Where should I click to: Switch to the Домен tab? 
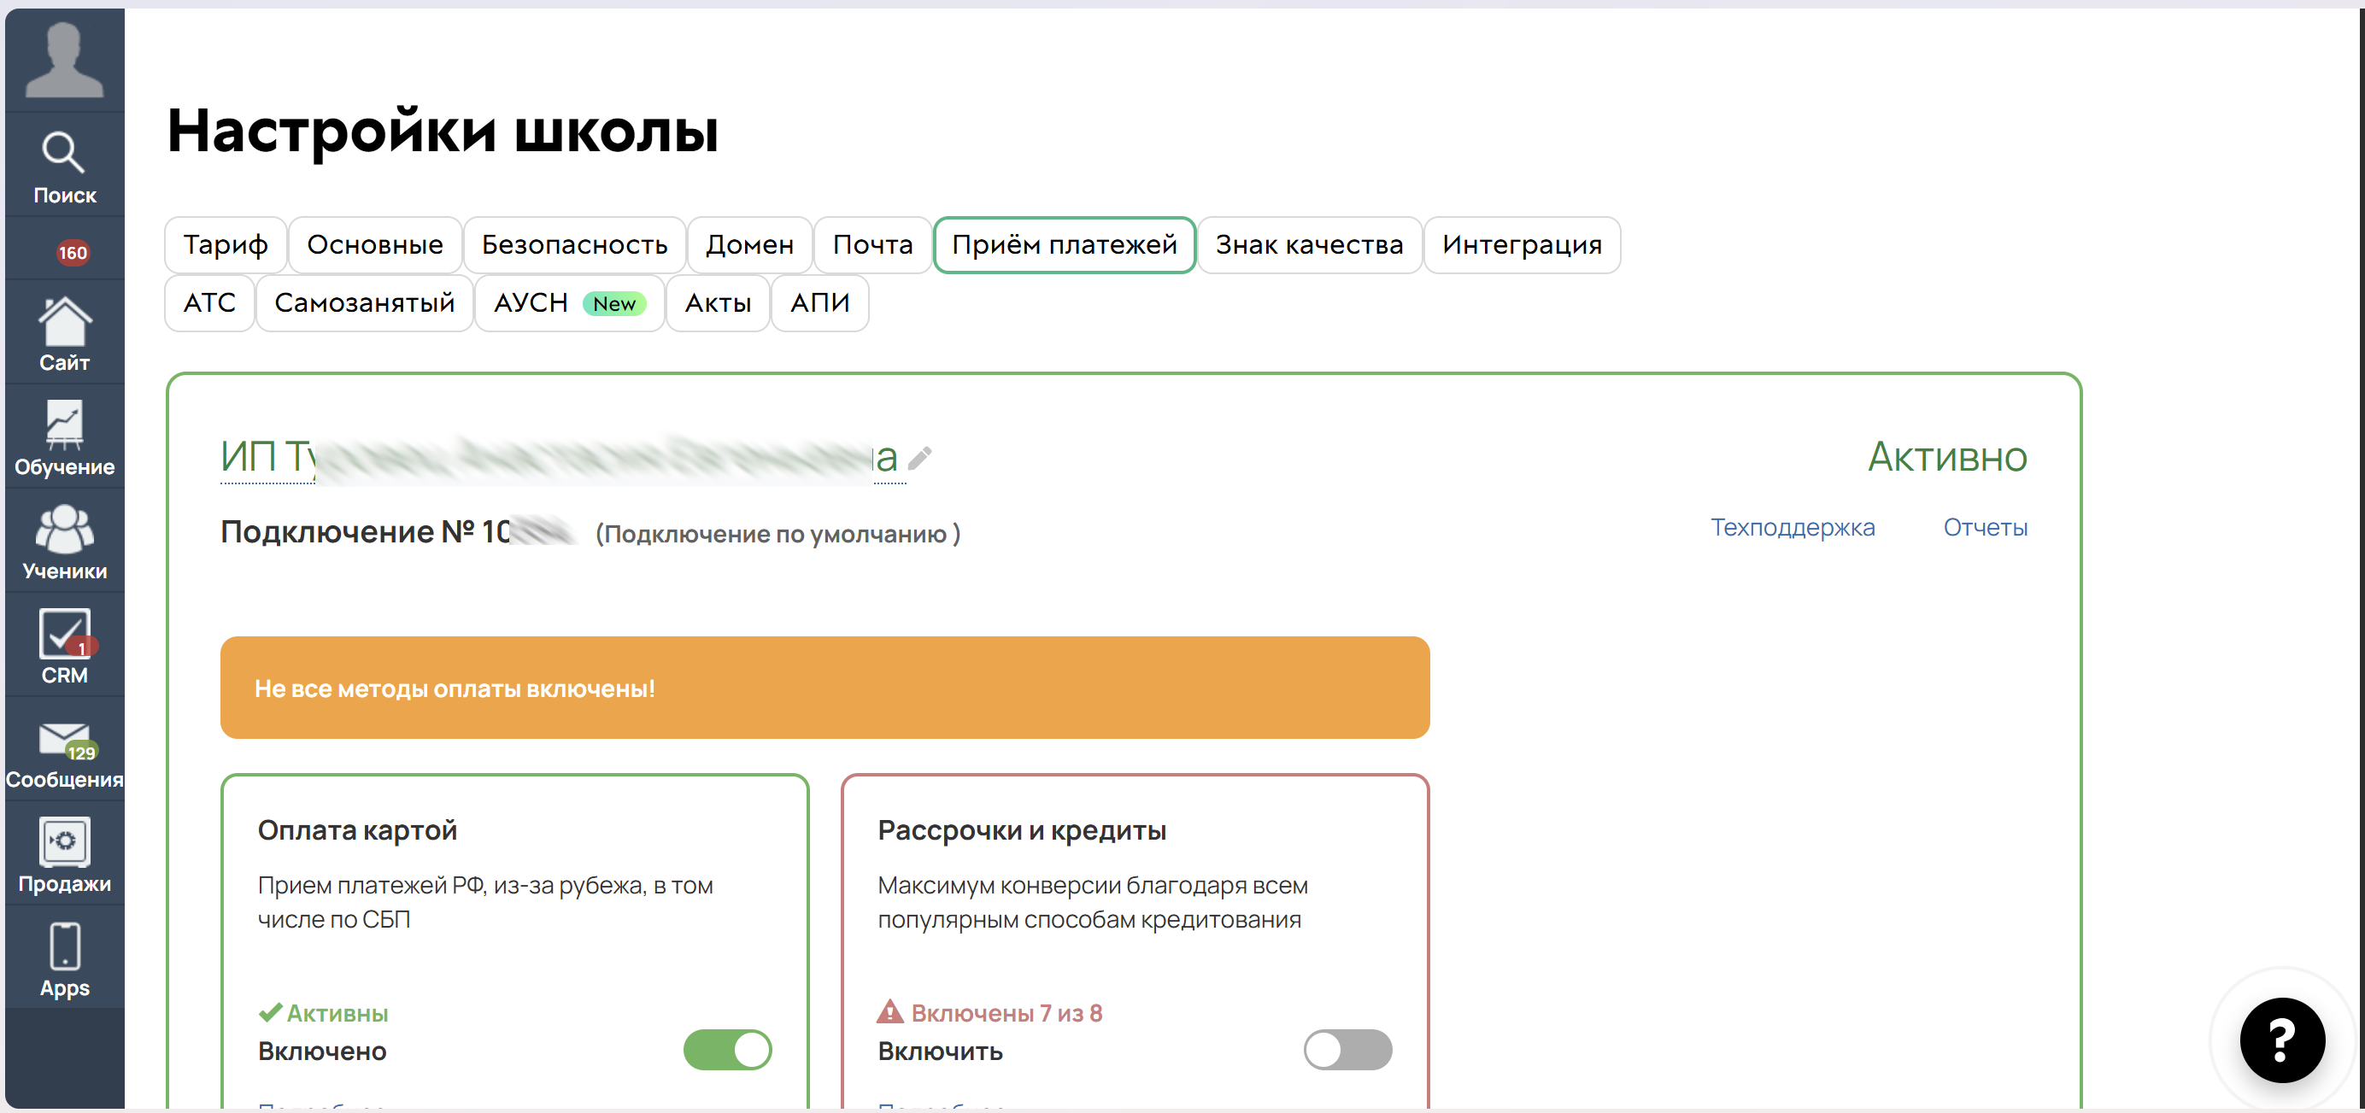pyautogui.click(x=749, y=245)
